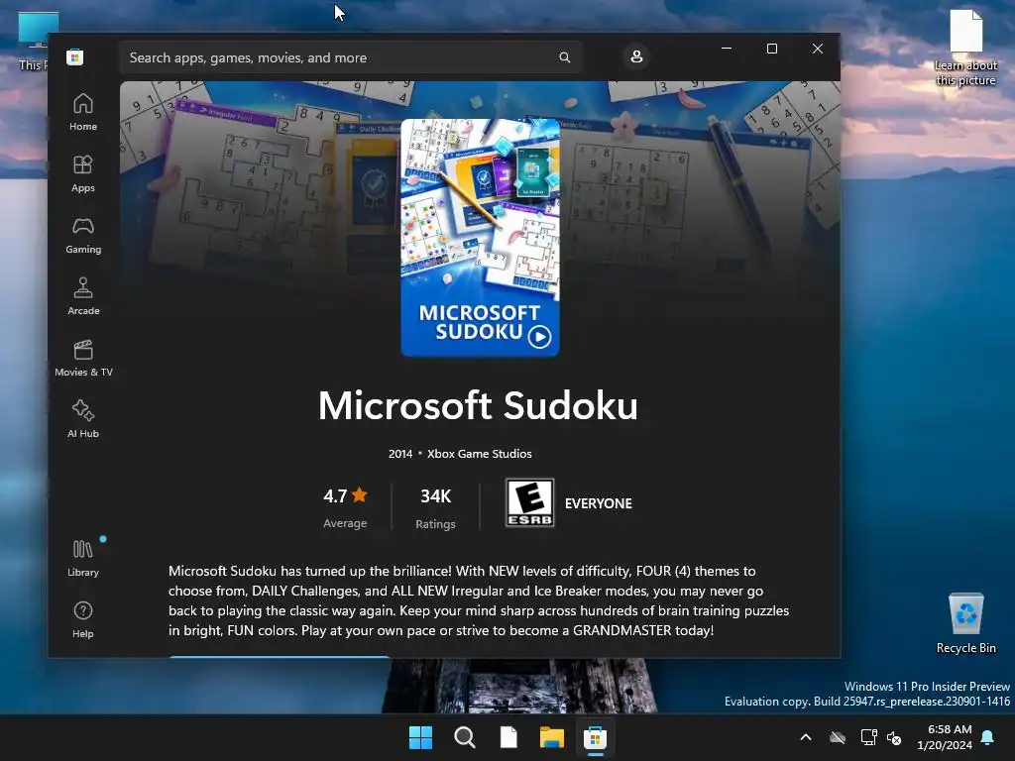Click the search apps, games, movies field
1015x761 pixels.
click(x=350, y=57)
